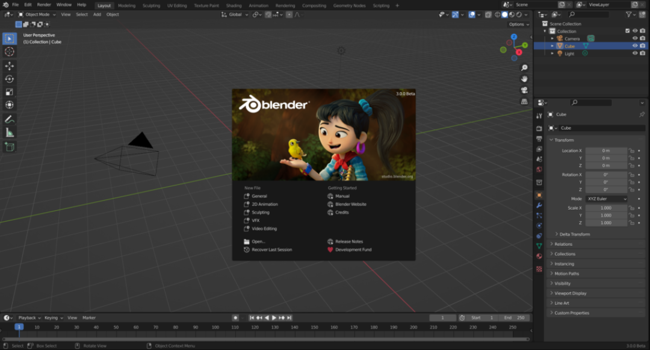Viewport: 650px width, 350px height.
Task: Activate the Select Box tool
Action: [x=10, y=39]
